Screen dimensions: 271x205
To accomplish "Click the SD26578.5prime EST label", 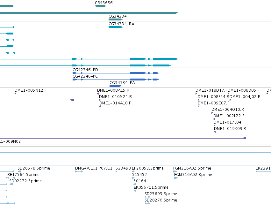I will point(34,168).
